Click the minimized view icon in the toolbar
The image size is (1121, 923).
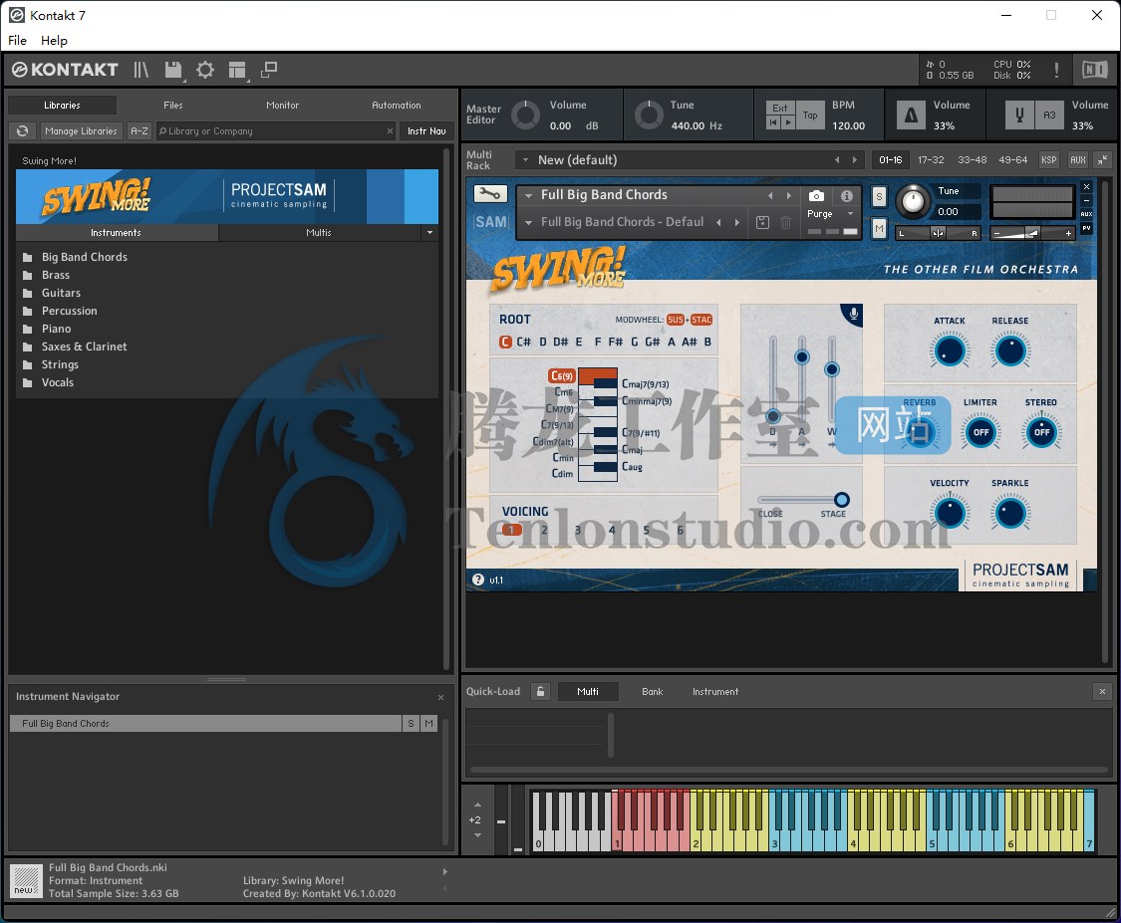click(269, 70)
